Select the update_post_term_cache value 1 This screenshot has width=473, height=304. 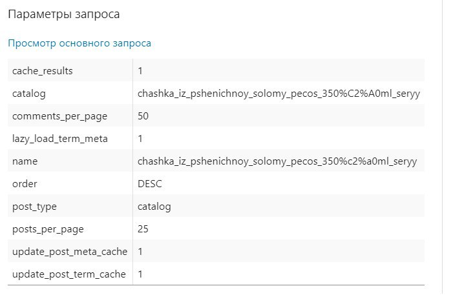[140, 274]
